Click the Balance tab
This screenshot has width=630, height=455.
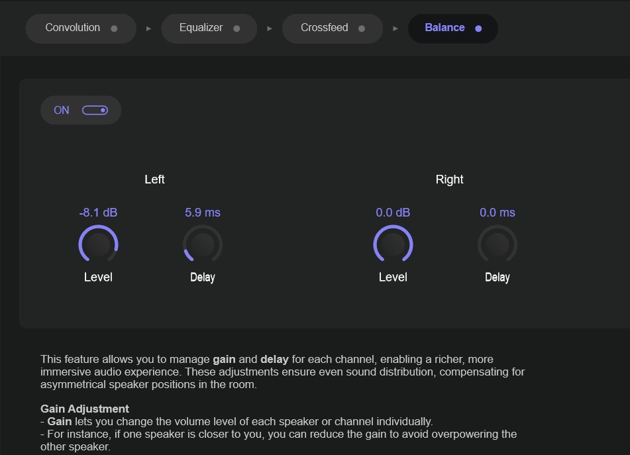[x=445, y=28]
